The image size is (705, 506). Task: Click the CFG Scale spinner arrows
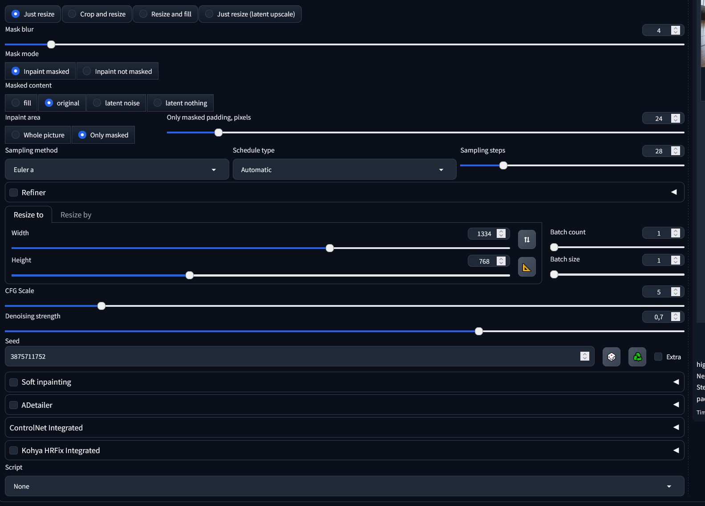click(676, 291)
